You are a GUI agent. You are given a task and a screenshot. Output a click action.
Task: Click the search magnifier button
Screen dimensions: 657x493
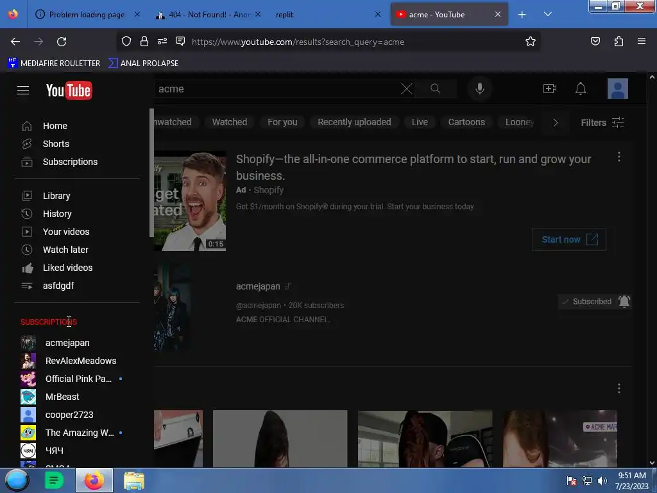(x=436, y=89)
